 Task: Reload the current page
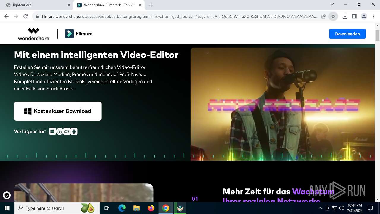26,17
